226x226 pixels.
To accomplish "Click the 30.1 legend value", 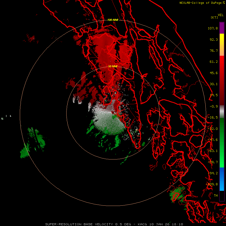I will click(214, 84).
